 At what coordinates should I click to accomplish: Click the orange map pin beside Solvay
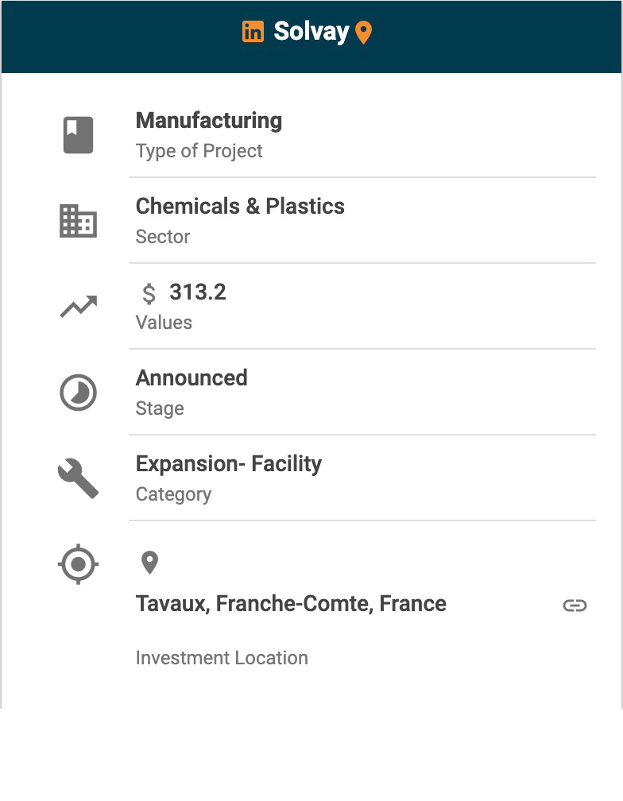pos(363,33)
